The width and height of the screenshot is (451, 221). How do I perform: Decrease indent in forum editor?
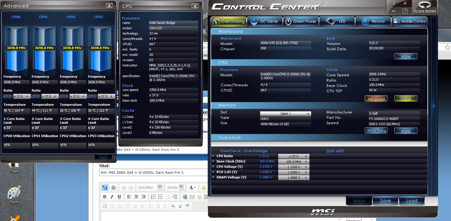coord(168,196)
